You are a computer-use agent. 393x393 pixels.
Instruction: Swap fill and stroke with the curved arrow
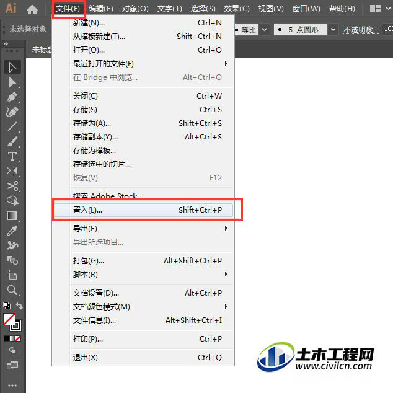(19, 306)
